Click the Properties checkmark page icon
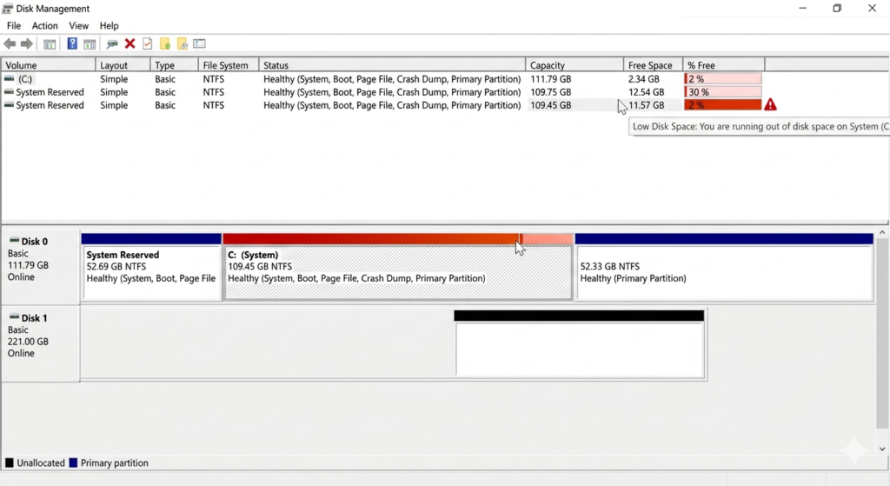The height and width of the screenshot is (486, 890). (x=147, y=43)
